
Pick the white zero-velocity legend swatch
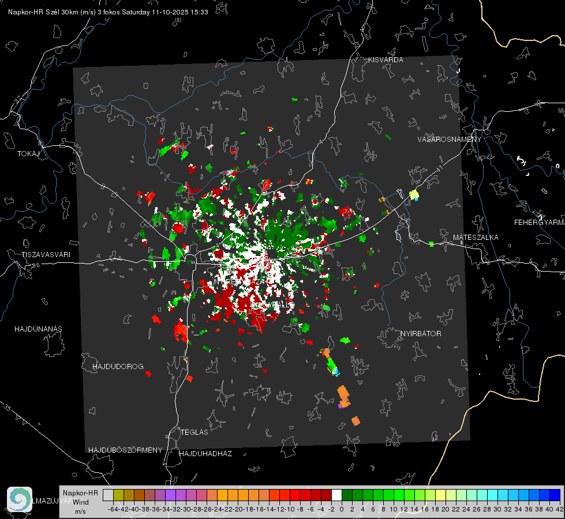point(336,495)
